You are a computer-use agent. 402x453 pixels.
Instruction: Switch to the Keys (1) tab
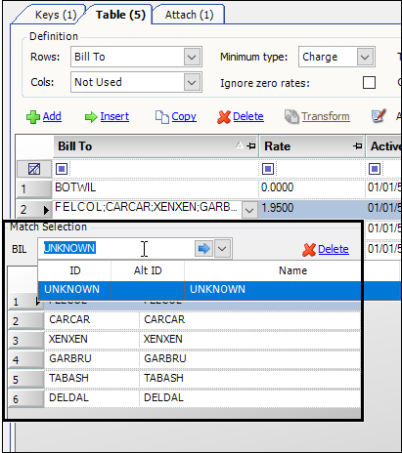(56, 15)
